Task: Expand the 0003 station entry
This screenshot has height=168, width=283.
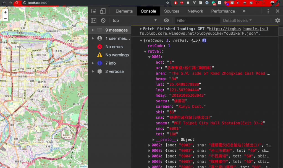Action: (x=149, y=151)
